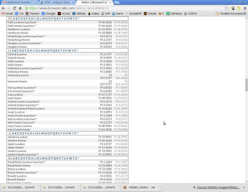The width and height of the screenshot is (248, 192).
Task: Jump to top via caret in H index row
Action: pyautogui.click(x=79, y=18)
